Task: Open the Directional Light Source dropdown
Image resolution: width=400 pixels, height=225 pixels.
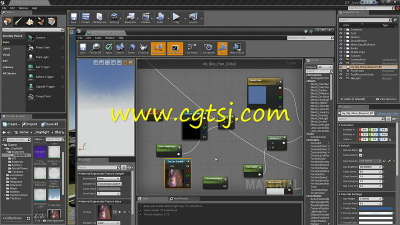Action: (370, 161)
